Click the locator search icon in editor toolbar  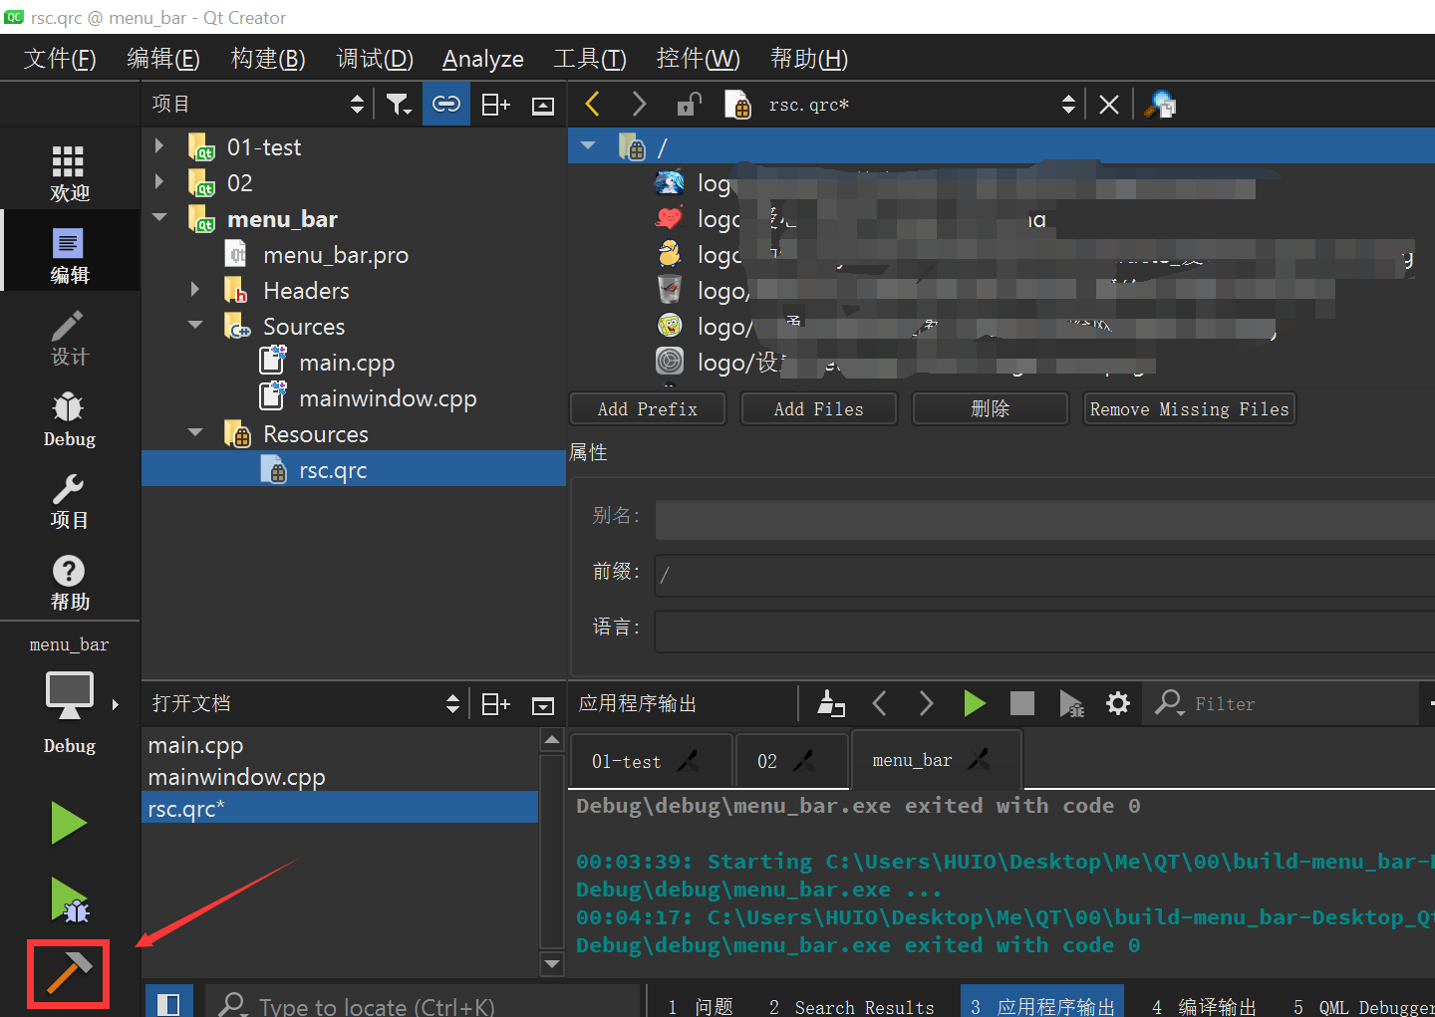click(1160, 104)
